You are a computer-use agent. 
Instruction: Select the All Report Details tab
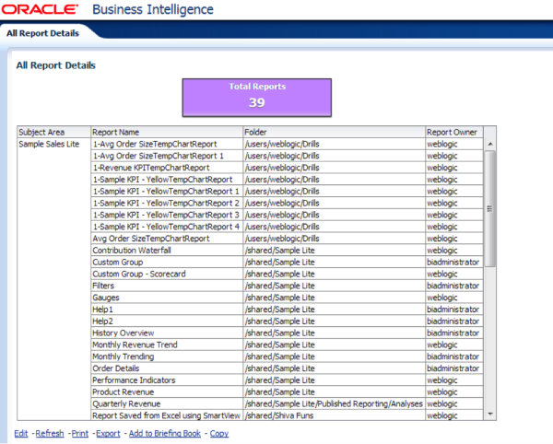42,33
